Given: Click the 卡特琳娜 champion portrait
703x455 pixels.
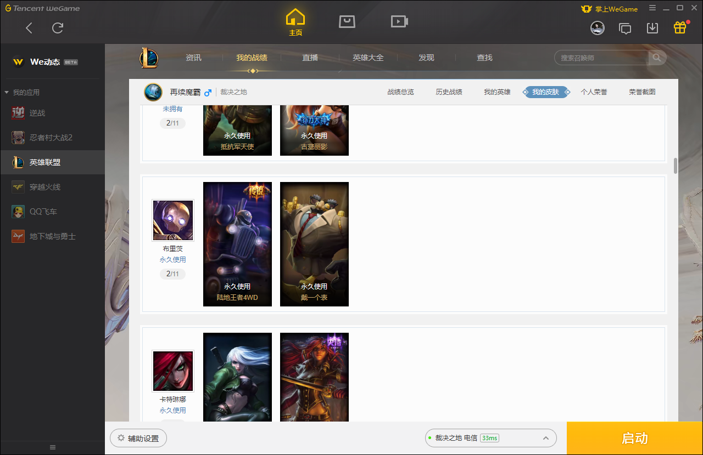Looking at the screenshot, I should pos(173,371).
